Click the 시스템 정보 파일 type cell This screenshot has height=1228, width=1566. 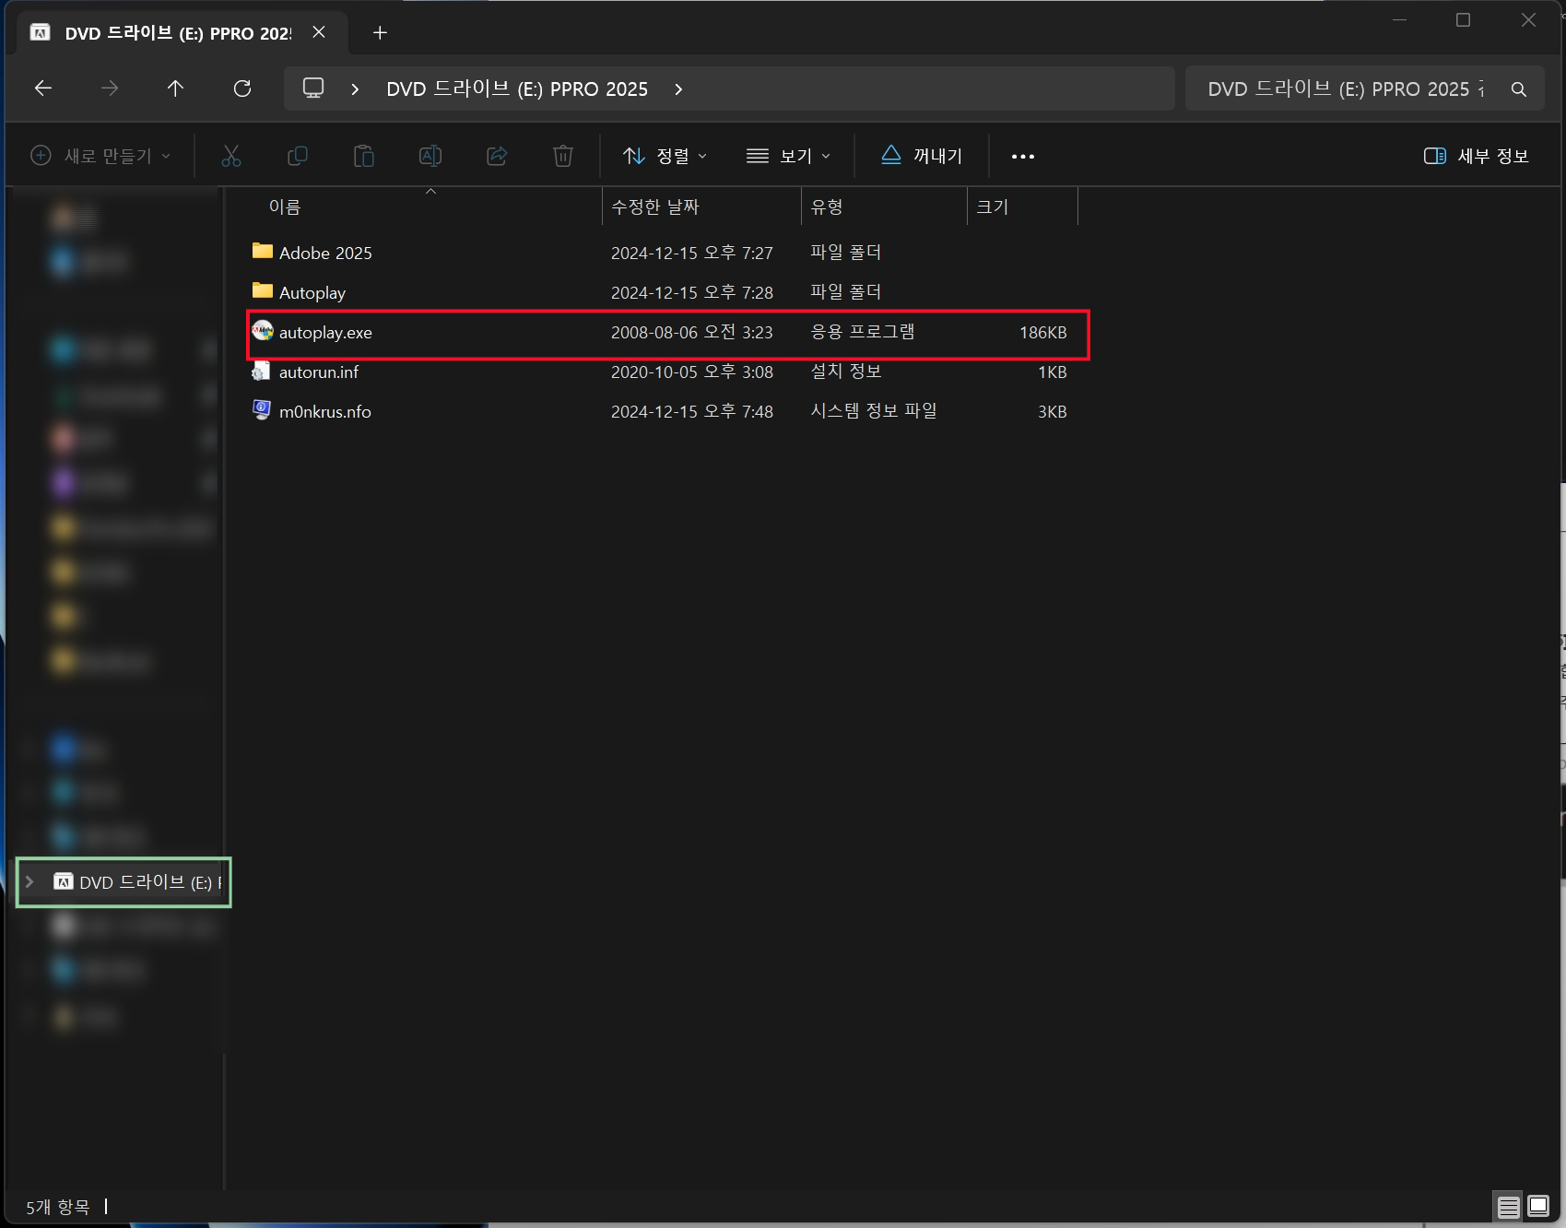[874, 411]
